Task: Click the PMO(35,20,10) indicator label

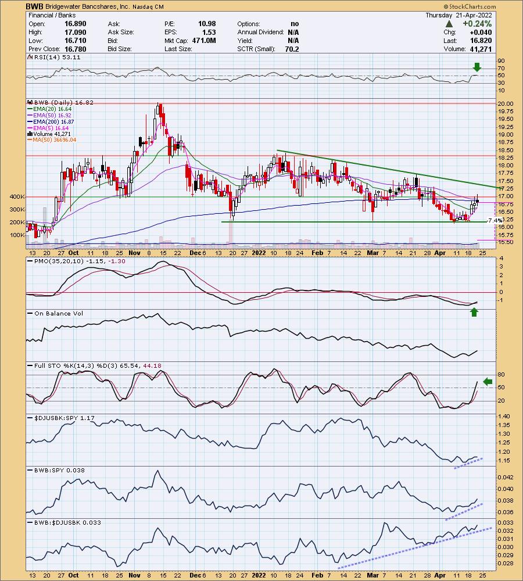Action: [x=76, y=261]
